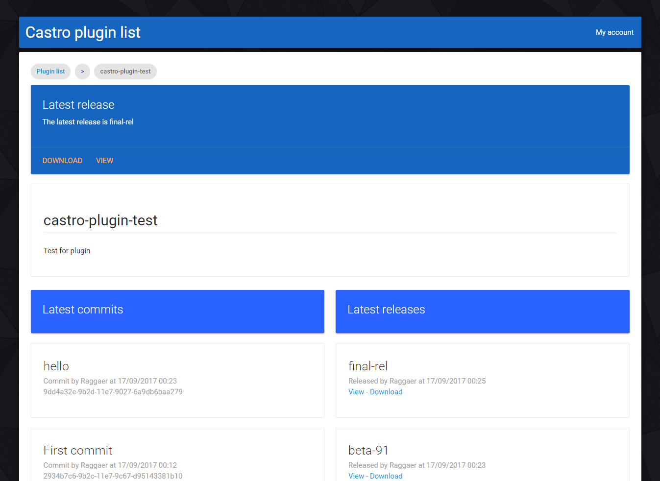
Task: Click the Latest commits panel header
Action: click(177, 312)
